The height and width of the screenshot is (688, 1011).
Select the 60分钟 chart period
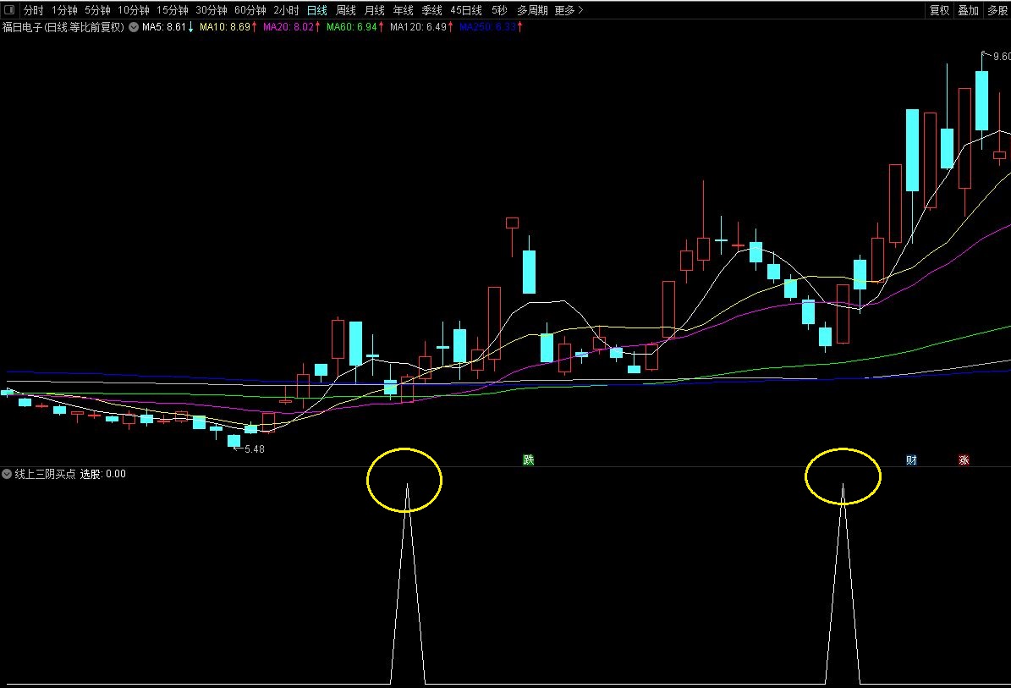click(x=250, y=10)
